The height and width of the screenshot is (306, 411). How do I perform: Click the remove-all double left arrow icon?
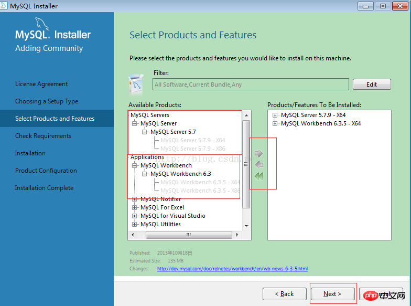tap(259, 176)
